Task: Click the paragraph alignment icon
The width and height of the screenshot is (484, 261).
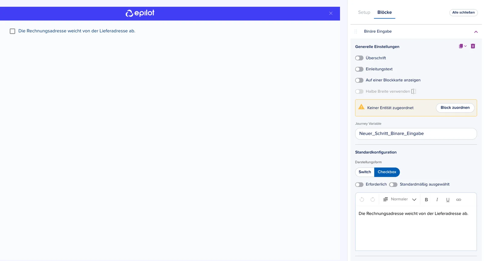Action: coord(386,199)
